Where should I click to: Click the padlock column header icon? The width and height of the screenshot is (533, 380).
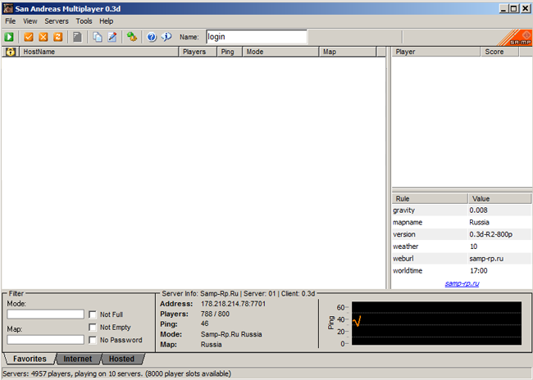pos(11,52)
